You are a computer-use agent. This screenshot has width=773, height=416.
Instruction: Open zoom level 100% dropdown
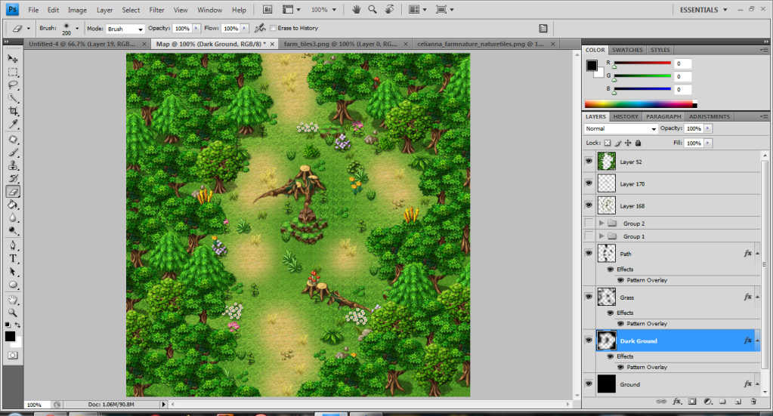coord(323,9)
